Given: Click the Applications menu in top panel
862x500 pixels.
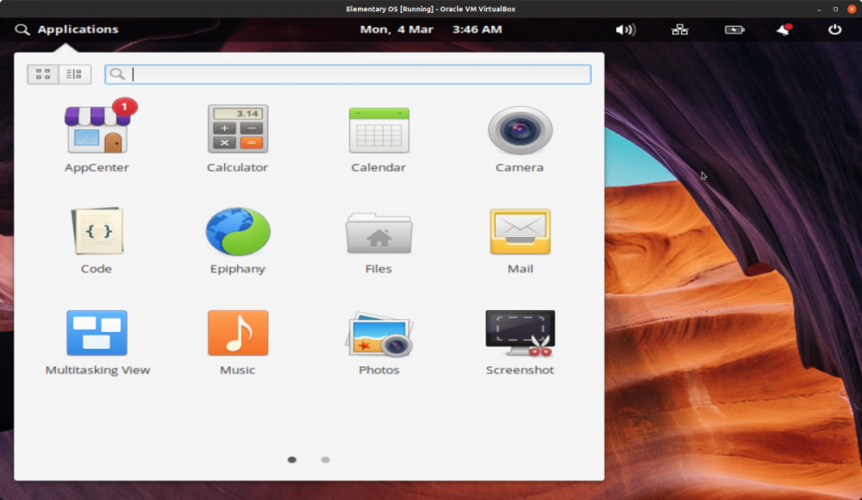Looking at the screenshot, I should click(67, 29).
